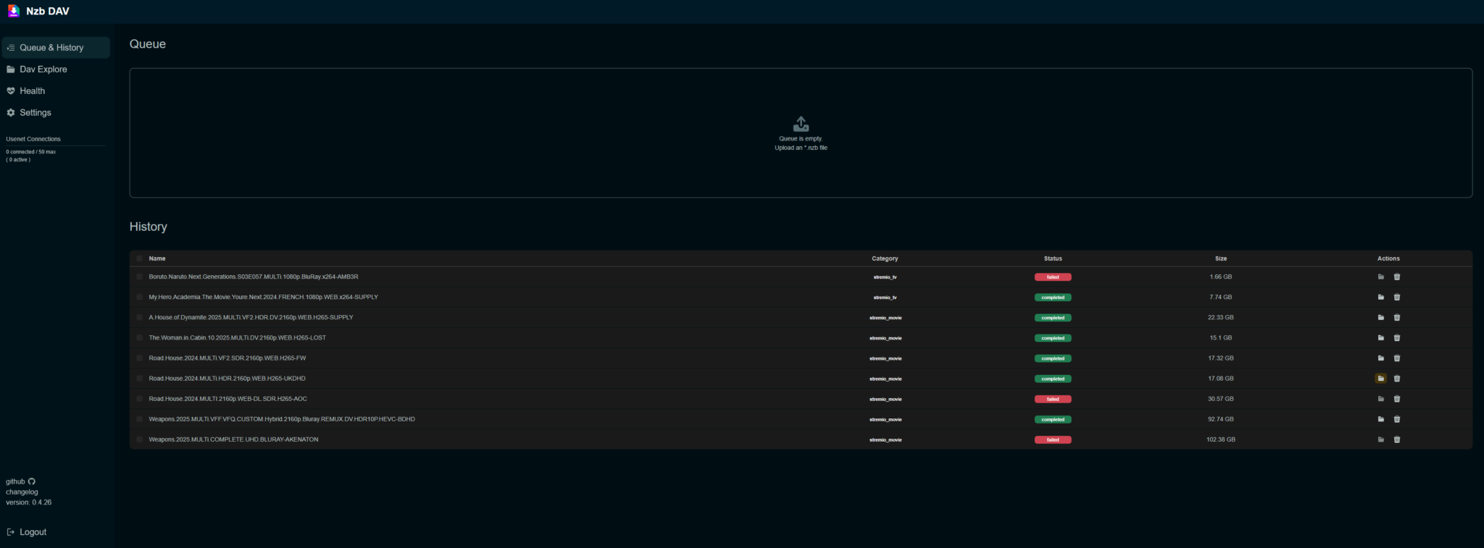This screenshot has height=548, width=1484.
Task: Click the Status column header
Action: pyautogui.click(x=1053, y=258)
